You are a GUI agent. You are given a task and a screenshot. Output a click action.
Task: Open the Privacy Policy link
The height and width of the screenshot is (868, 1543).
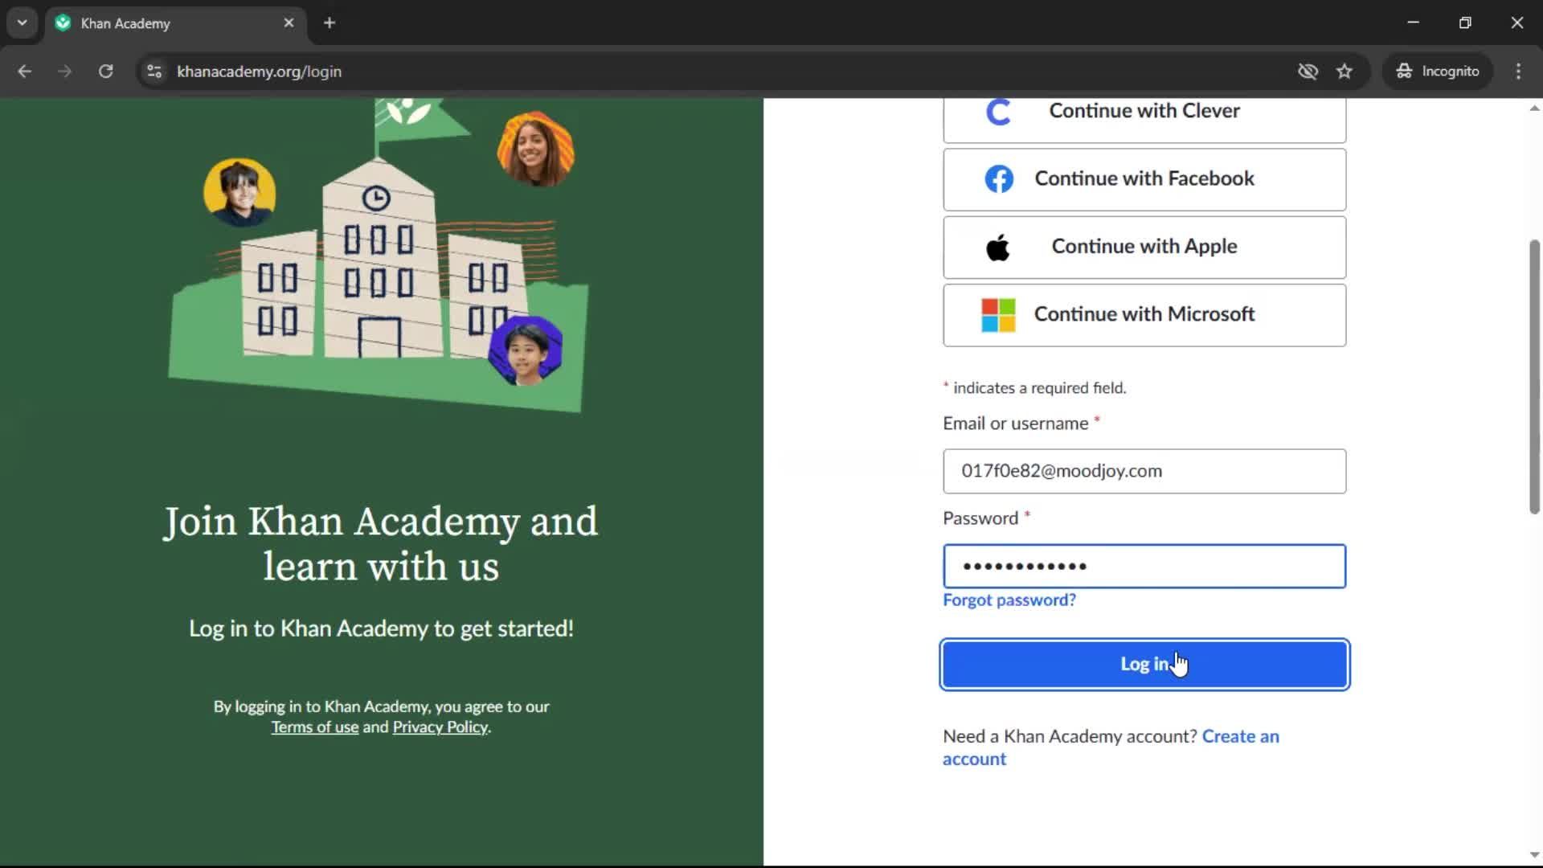pos(440,727)
